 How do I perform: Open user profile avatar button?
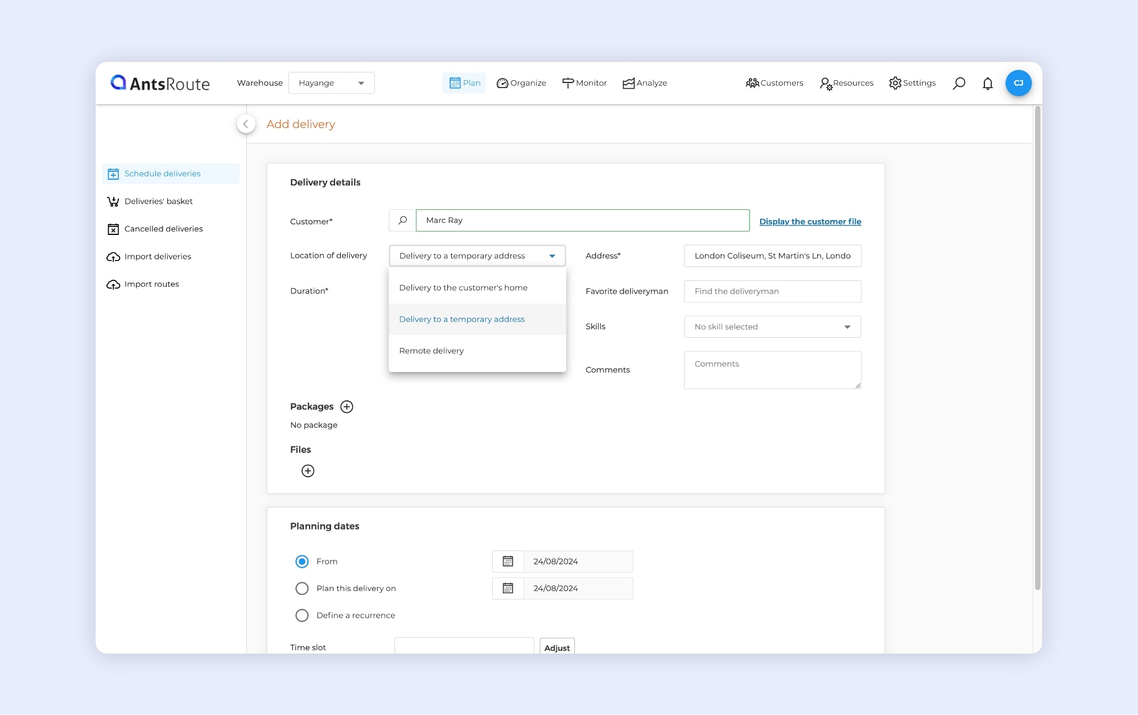(x=1018, y=84)
